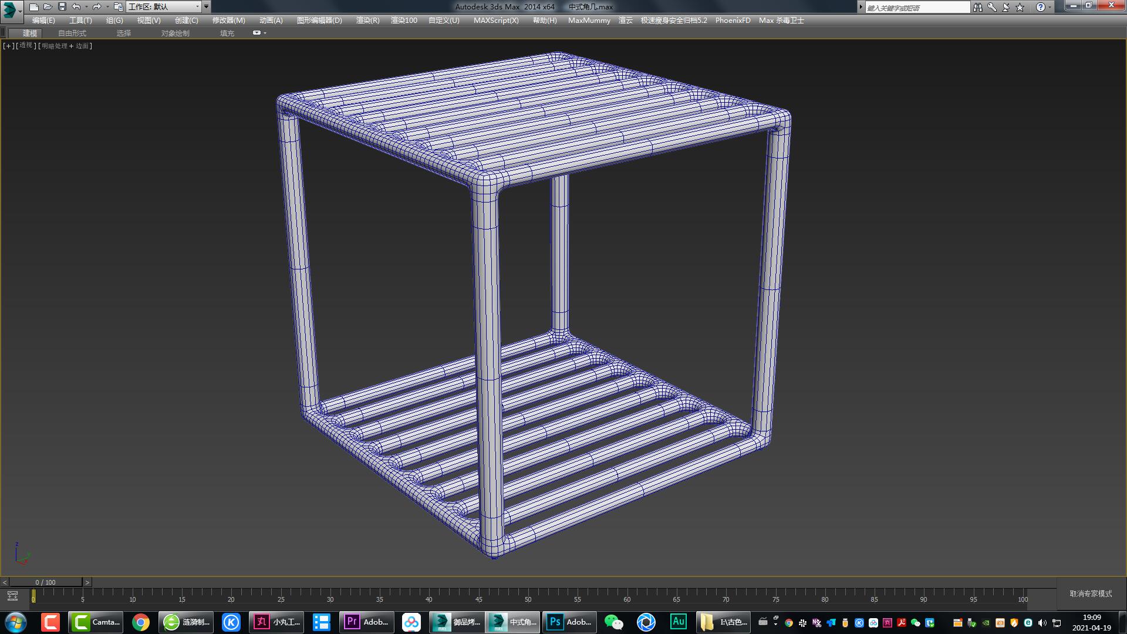Viewport: 1127px width, 634px height.
Task: Advance to next frame with the > button
Action: pyautogui.click(x=87, y=582)
